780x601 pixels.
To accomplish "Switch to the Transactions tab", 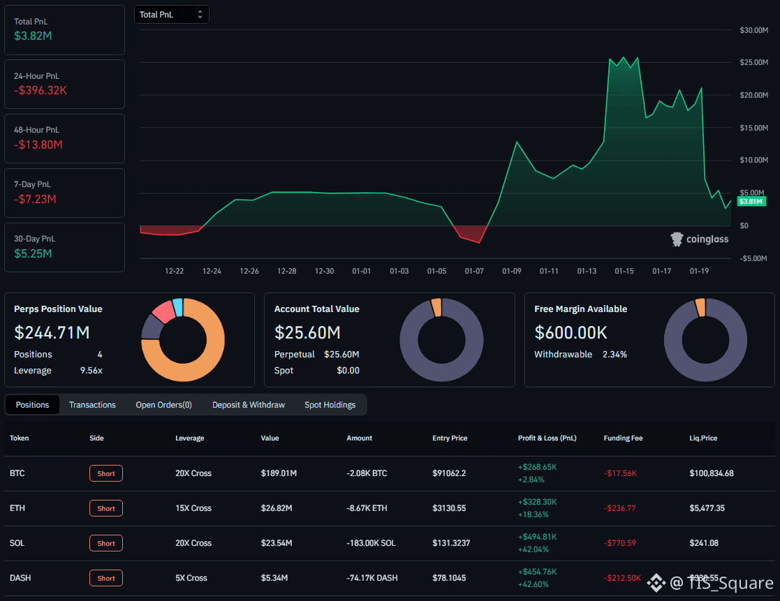I will point(92,405).
